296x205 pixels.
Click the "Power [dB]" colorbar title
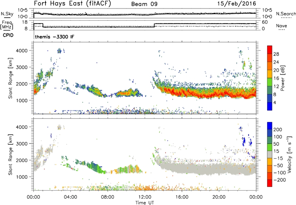click(283, 78)
